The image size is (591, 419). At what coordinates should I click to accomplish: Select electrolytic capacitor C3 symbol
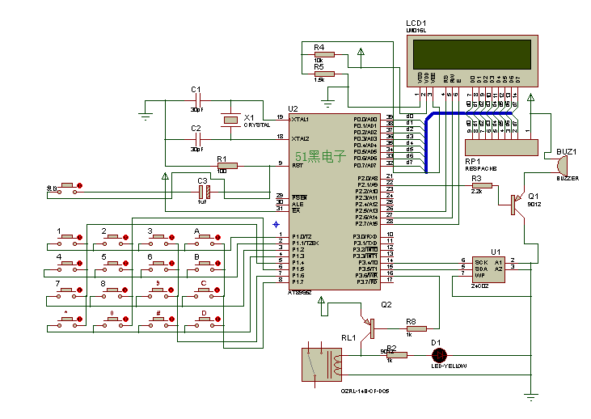205,192
